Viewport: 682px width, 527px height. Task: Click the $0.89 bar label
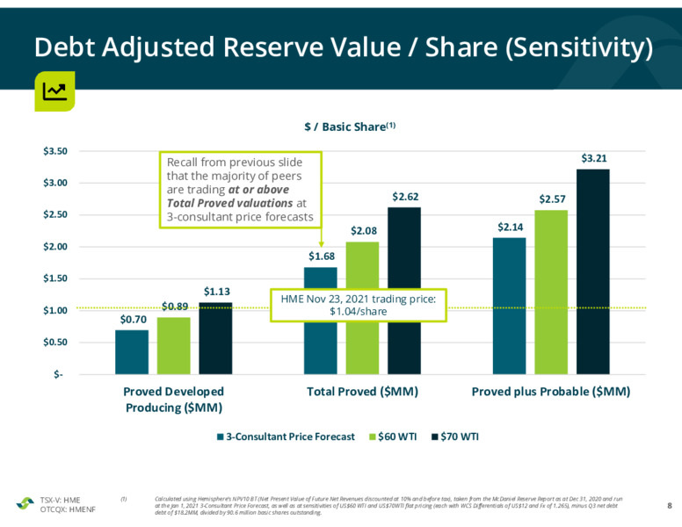pyautogui.click(x=175, y=307)
